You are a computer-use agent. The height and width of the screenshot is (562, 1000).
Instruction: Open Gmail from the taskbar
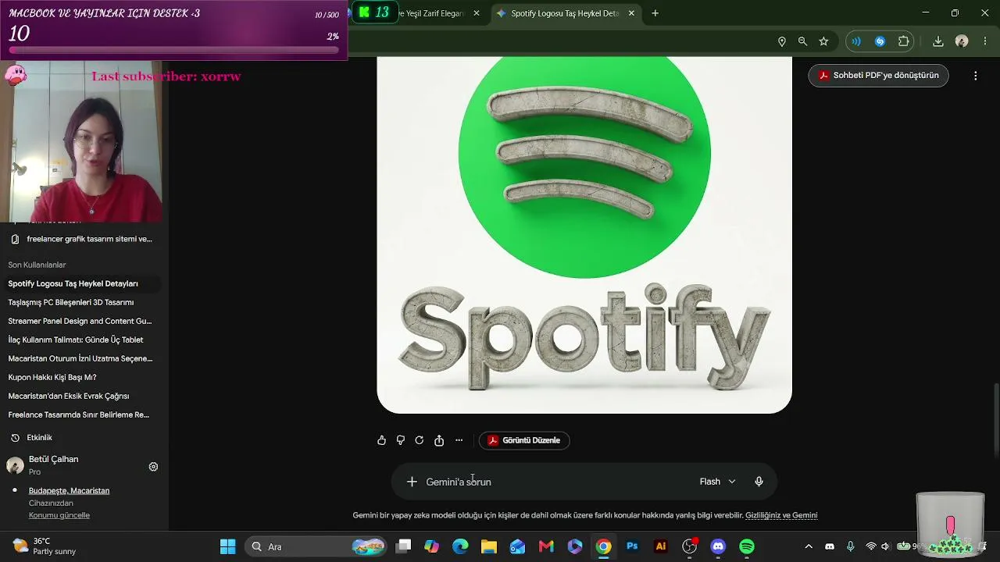click(x=546, y=546)
